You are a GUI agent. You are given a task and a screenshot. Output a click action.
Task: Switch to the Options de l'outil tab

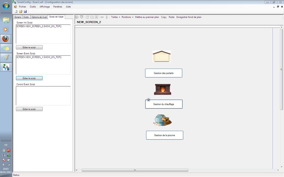click(39, 17)
